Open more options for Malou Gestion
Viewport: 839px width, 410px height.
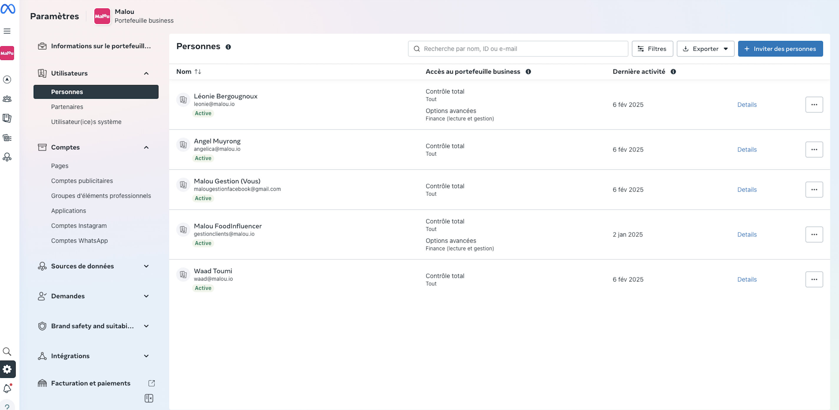(x=814, y=190)
